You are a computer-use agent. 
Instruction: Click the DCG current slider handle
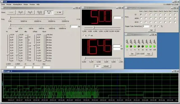click(85, 58)
